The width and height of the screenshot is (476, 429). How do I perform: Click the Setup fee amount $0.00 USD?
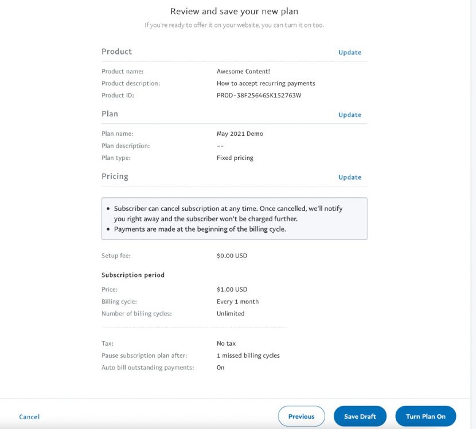(x=231, y=256)
